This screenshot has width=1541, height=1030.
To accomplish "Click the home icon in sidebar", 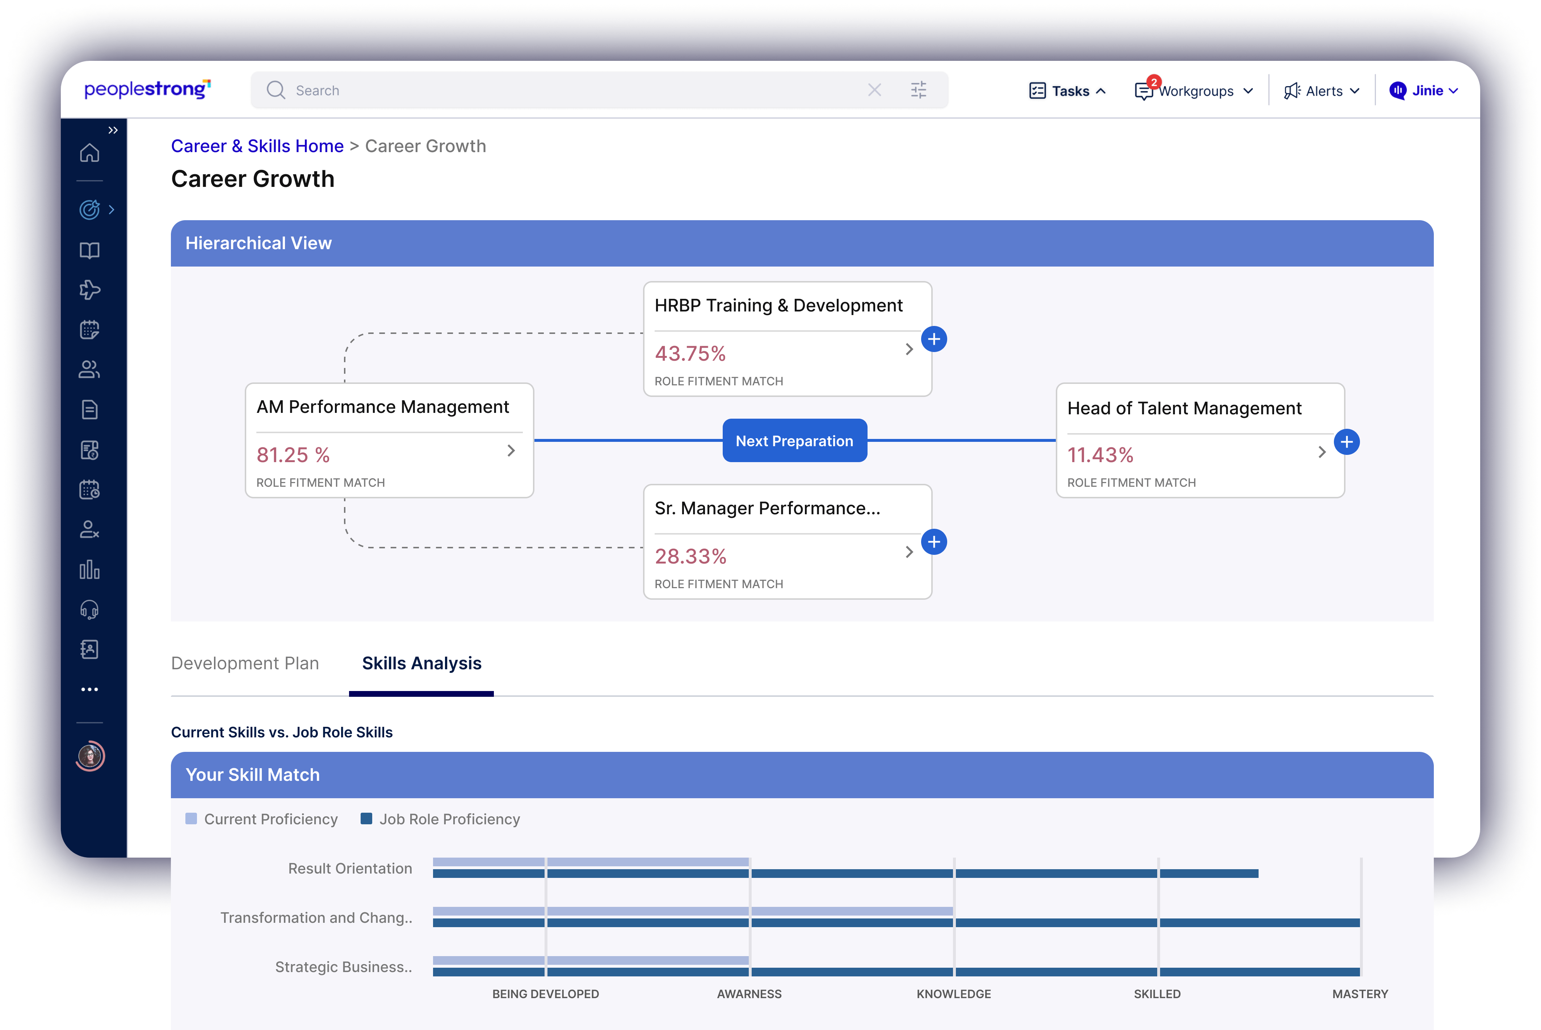I will 89,153.
